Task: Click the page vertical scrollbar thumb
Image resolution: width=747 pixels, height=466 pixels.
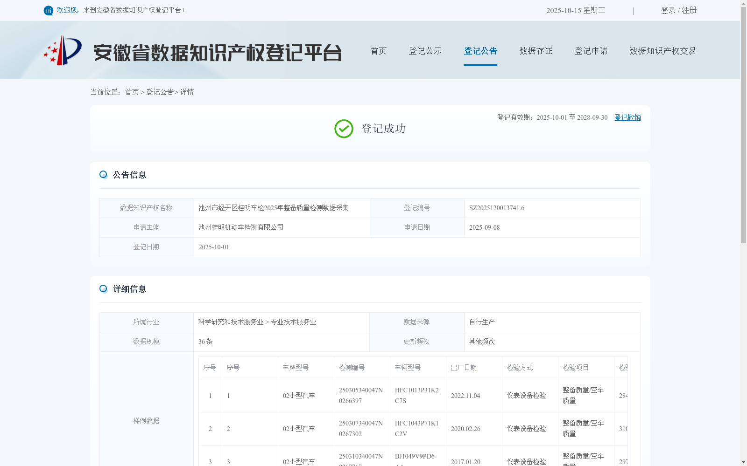Action: pyautogui.click(x=743, y=125)
